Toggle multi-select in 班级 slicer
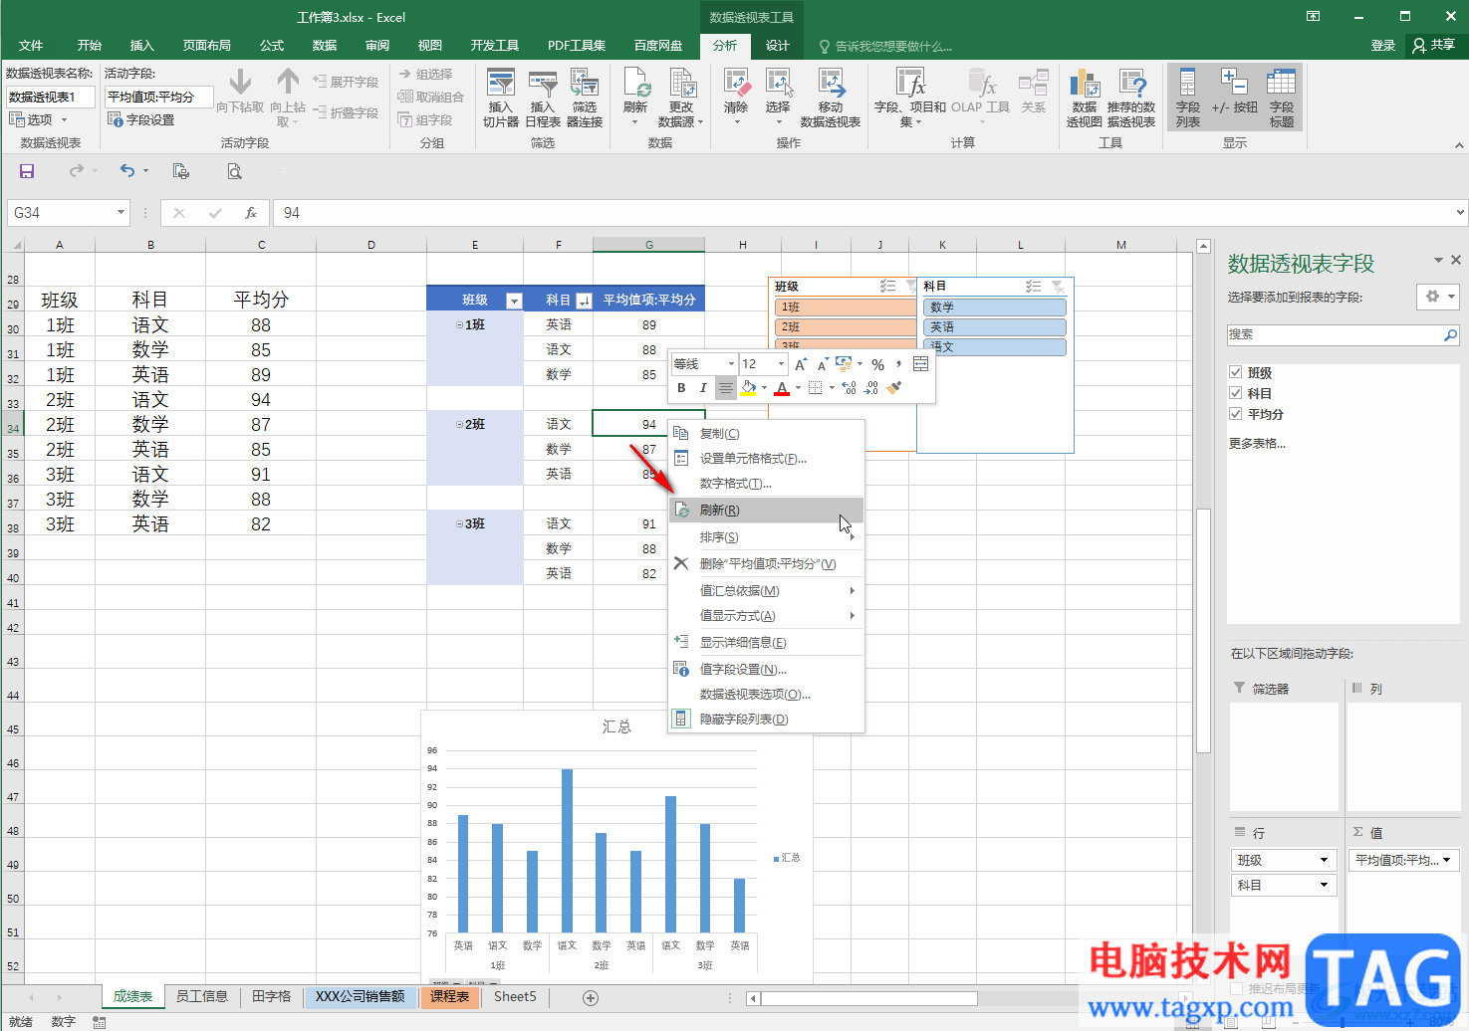 click(887, 287)
